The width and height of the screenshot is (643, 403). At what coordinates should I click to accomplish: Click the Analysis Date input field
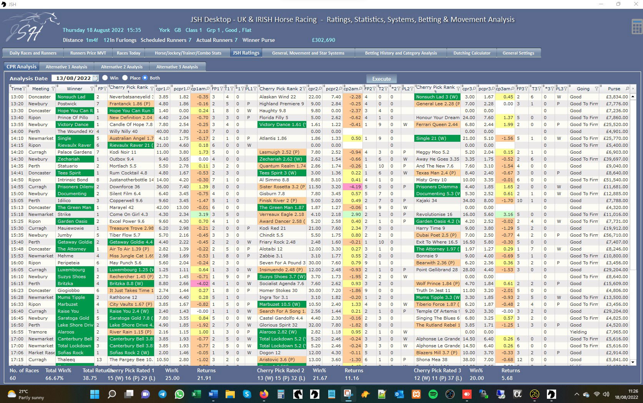[x=72, y=78]
